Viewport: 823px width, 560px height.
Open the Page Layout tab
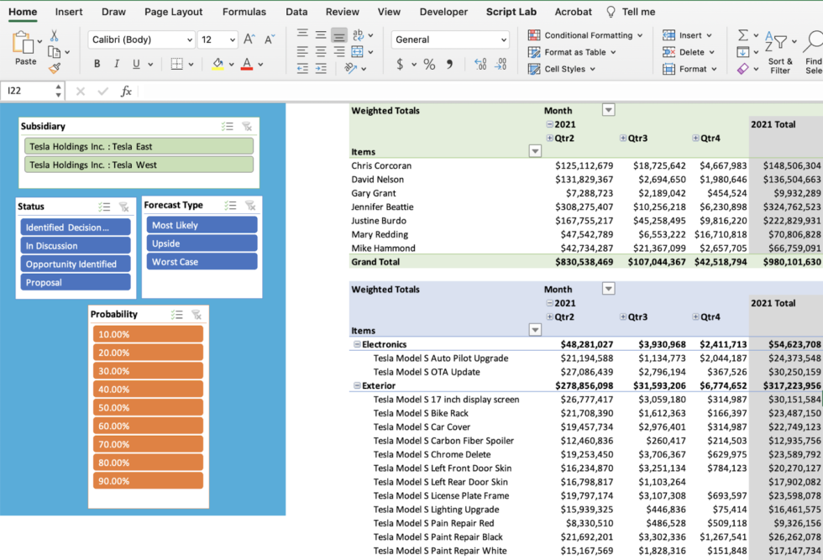(x=173, y=12)
